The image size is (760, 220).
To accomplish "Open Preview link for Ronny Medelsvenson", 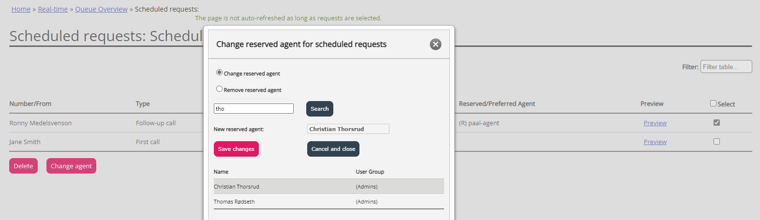I will (x=655, y=123).
